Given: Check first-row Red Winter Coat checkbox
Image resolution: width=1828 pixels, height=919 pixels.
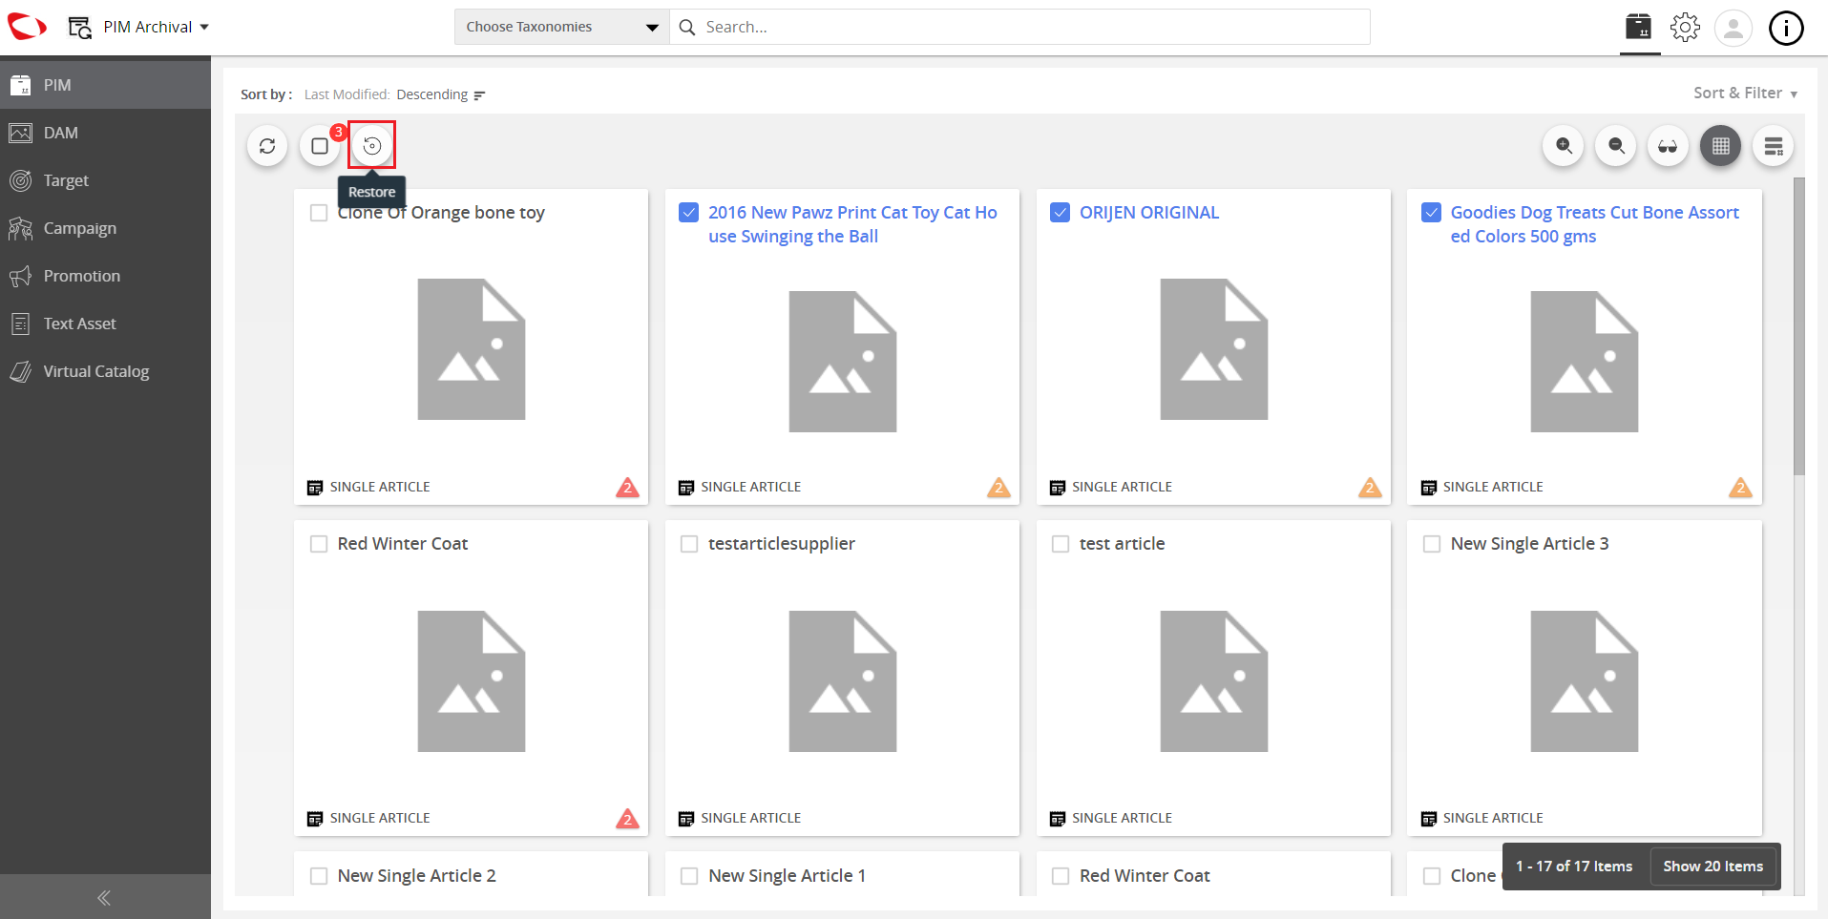Looking at the screenshot, I should coord(319,544).
